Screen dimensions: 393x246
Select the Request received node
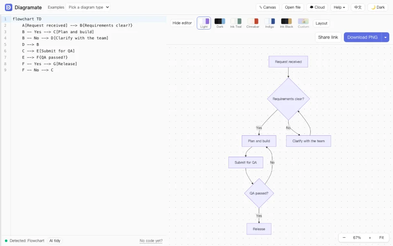[x=288, y=62]
